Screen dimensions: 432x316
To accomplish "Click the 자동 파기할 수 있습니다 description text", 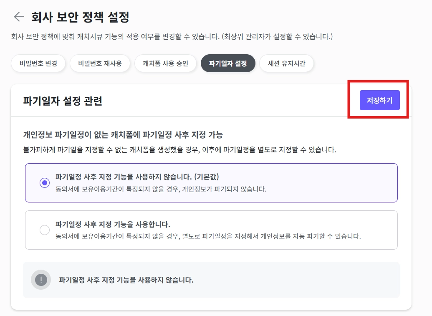I will [208, 236].
